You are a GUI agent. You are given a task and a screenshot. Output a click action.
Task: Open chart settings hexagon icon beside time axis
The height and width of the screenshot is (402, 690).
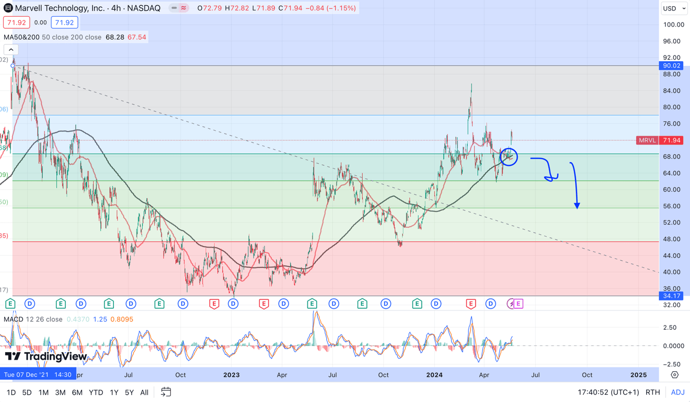pyautogui.click(x=674, y=375)
